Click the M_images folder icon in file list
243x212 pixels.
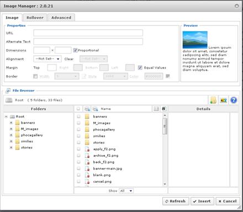[87, 123]
